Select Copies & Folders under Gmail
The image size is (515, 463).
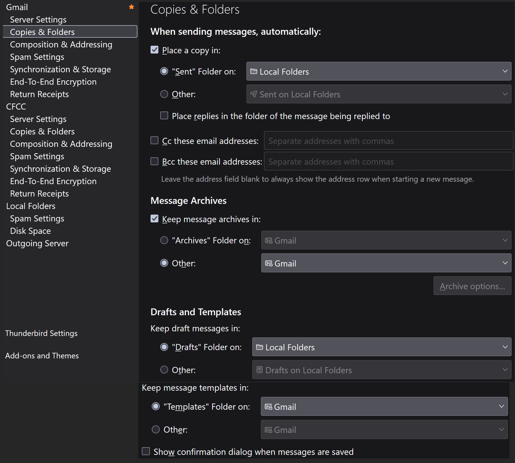click(x=70, y=32)
